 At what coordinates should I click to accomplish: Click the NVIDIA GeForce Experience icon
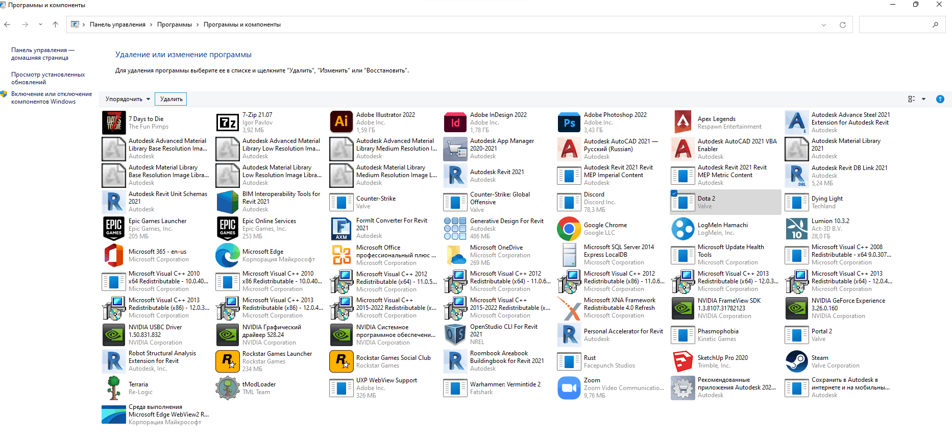[797, 308]
